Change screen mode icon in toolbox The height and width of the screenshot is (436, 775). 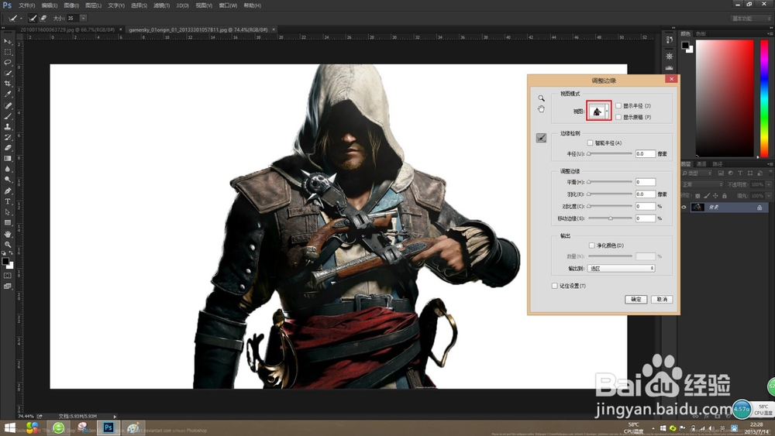pyautogui.click(x=8, y=287)
